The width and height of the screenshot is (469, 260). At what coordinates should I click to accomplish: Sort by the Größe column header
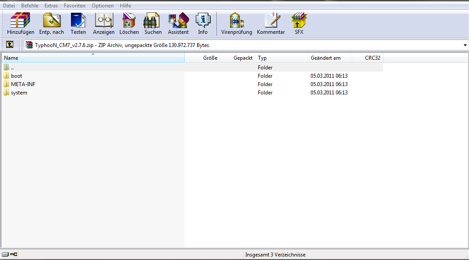[x=202, y=58]
